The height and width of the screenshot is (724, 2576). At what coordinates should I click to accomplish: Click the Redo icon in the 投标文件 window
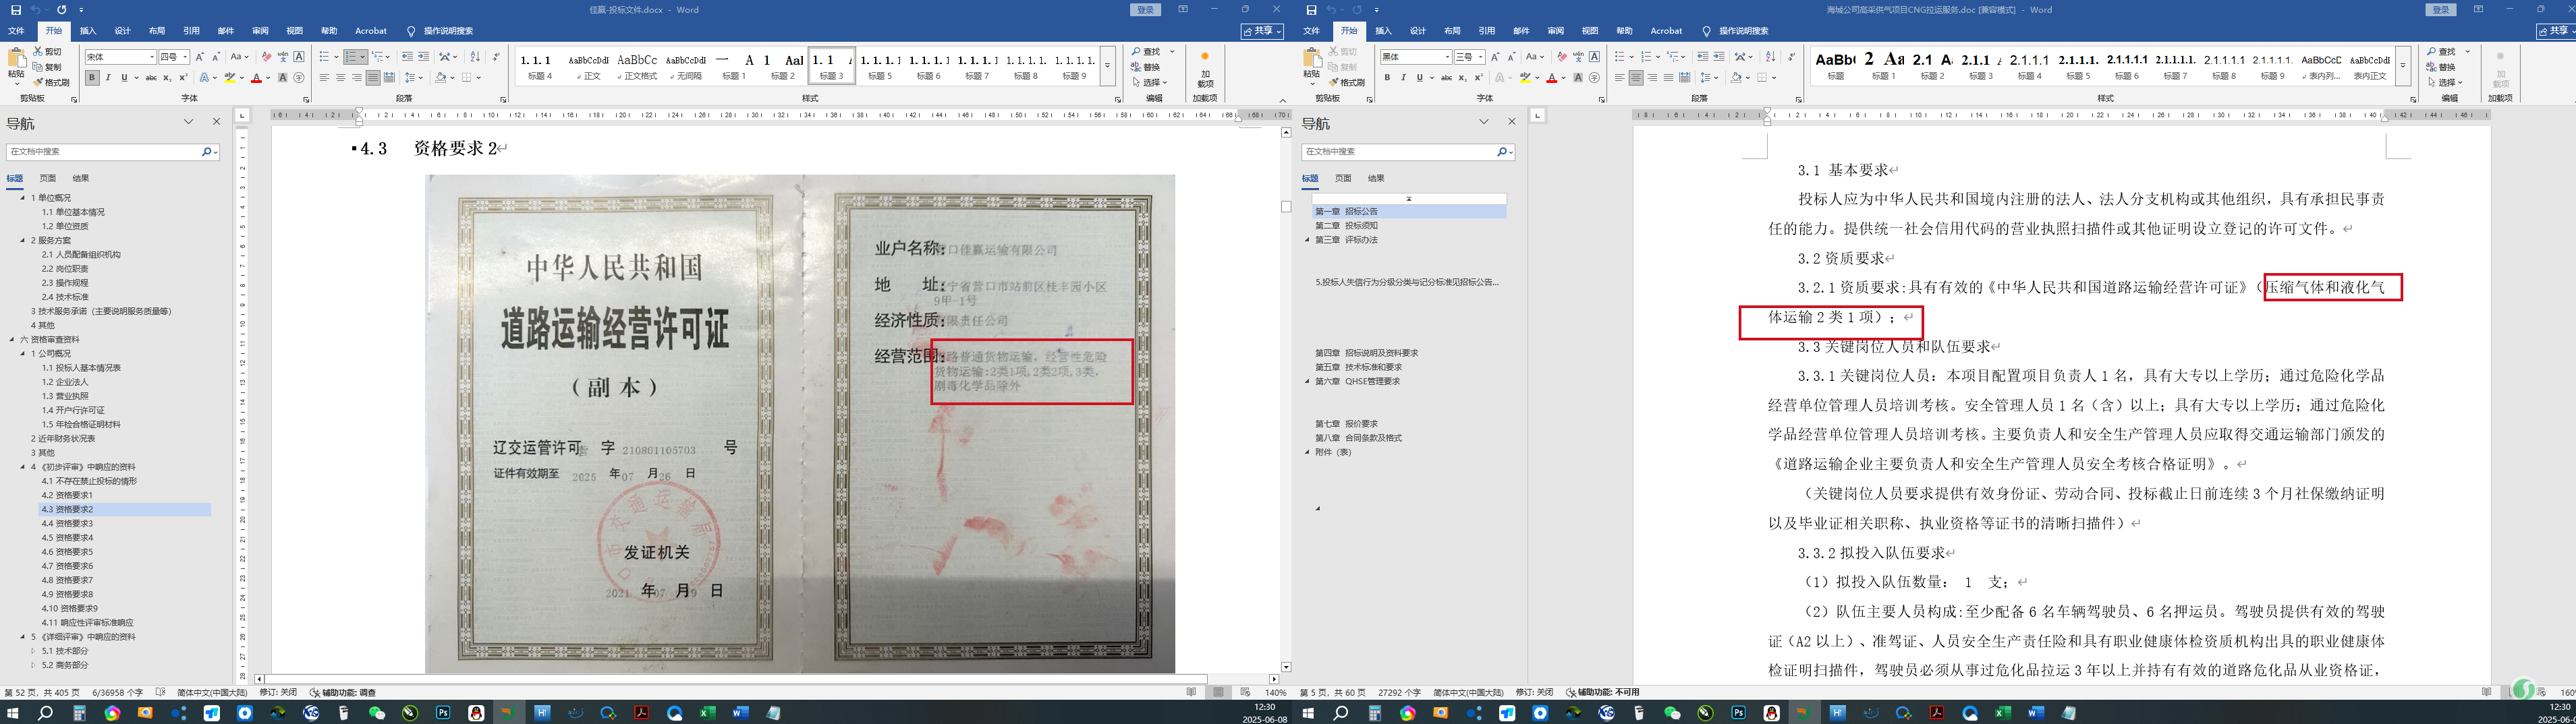click(x=62, y=10)
